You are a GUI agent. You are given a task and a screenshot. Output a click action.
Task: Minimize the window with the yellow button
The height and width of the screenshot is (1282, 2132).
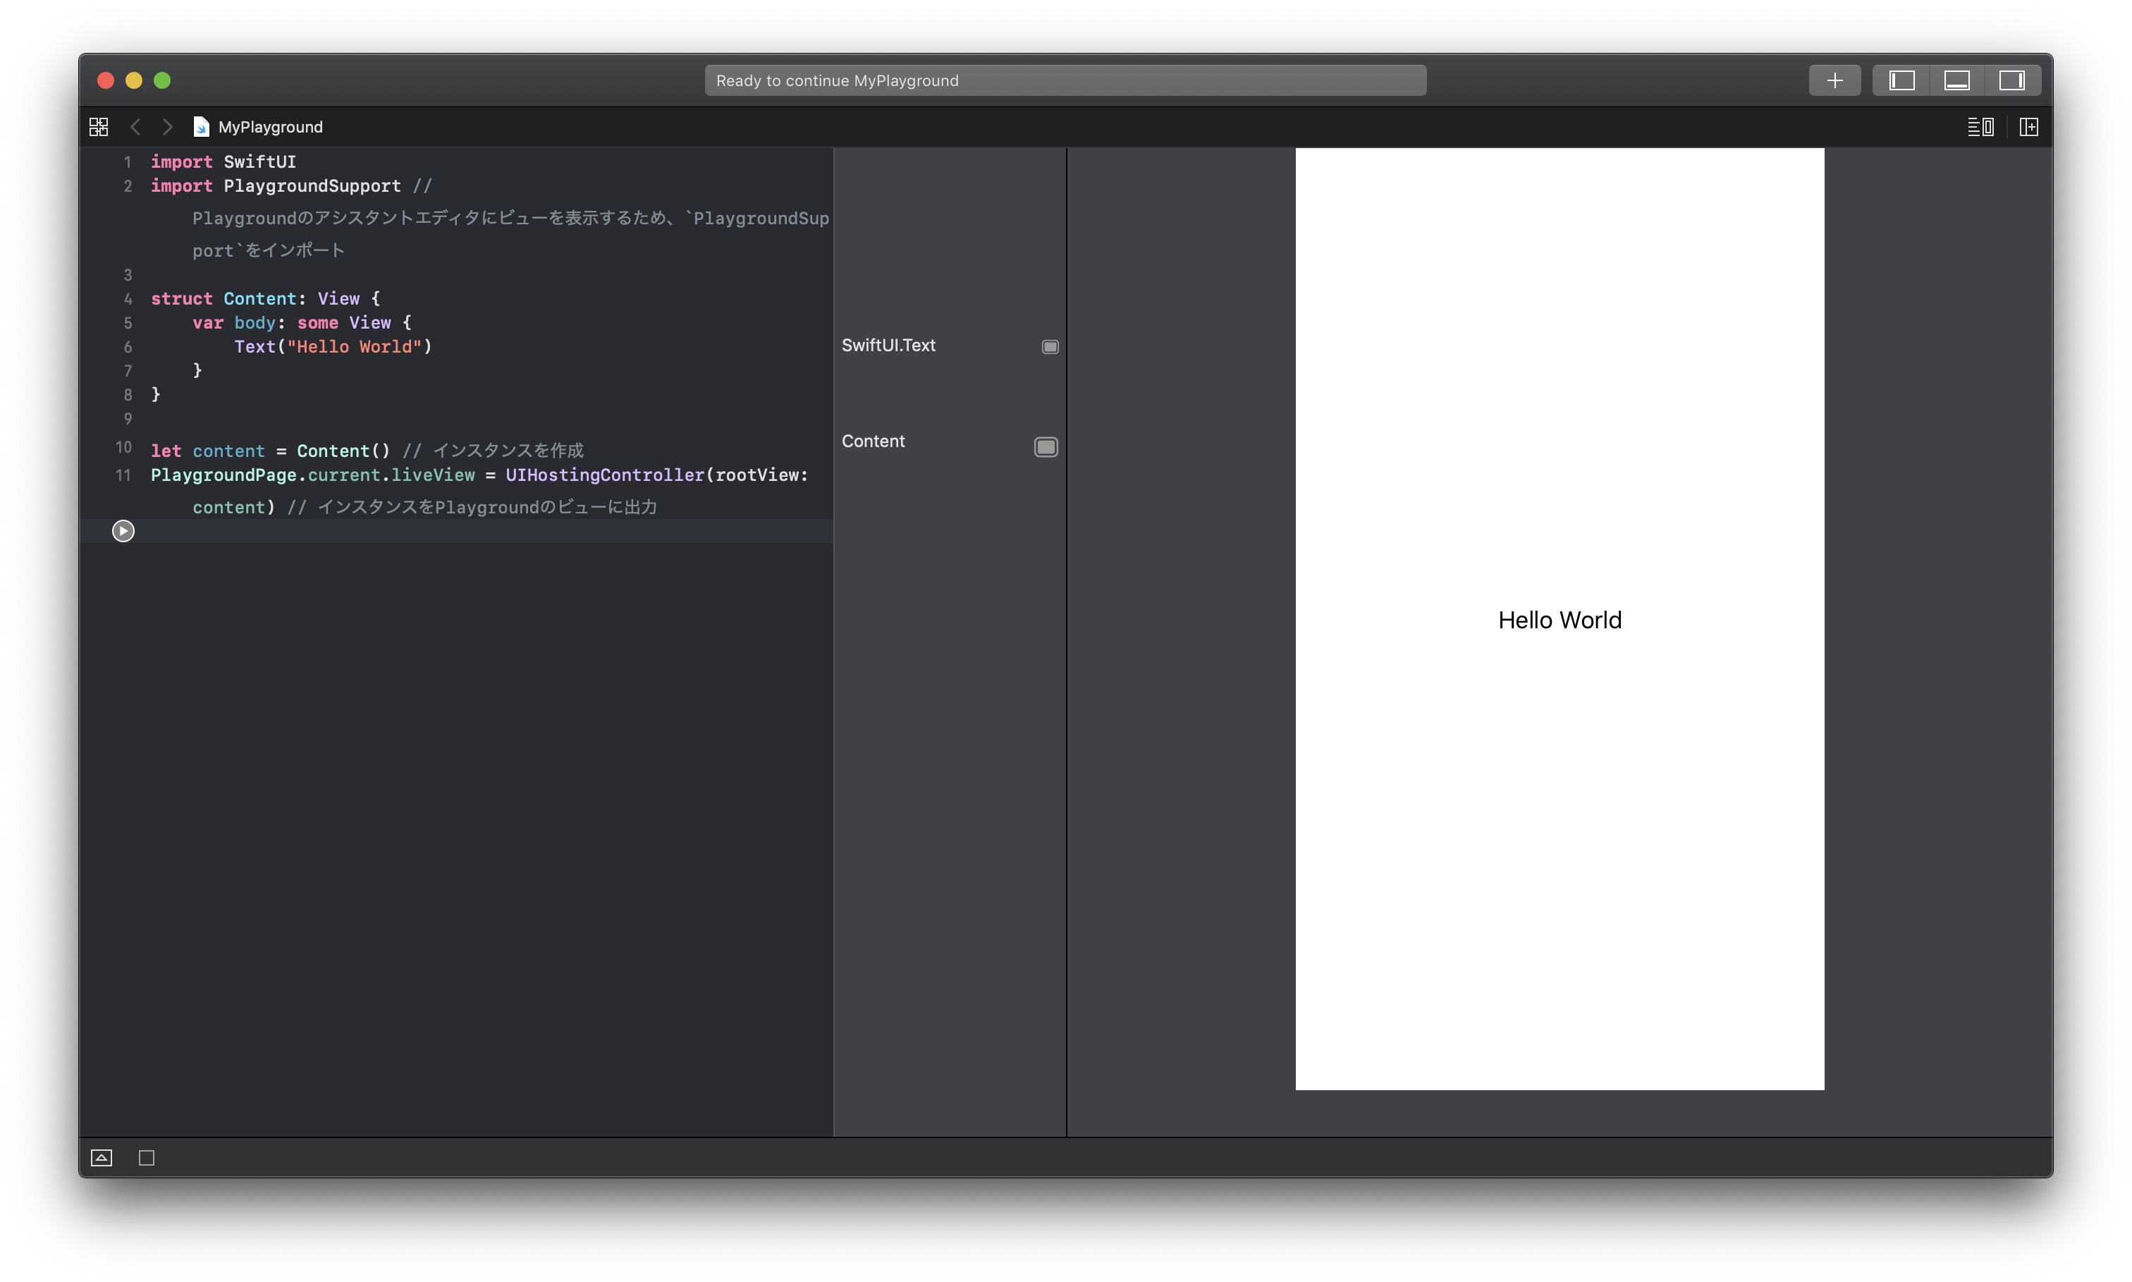(134, 80)
